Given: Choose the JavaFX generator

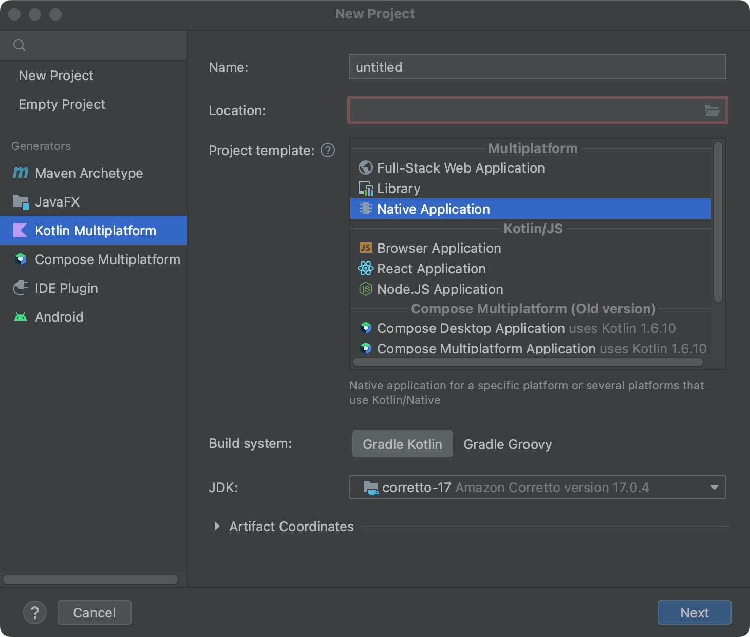Looking at the screenshot, I should pyautogui.click(x=93, y=202).
